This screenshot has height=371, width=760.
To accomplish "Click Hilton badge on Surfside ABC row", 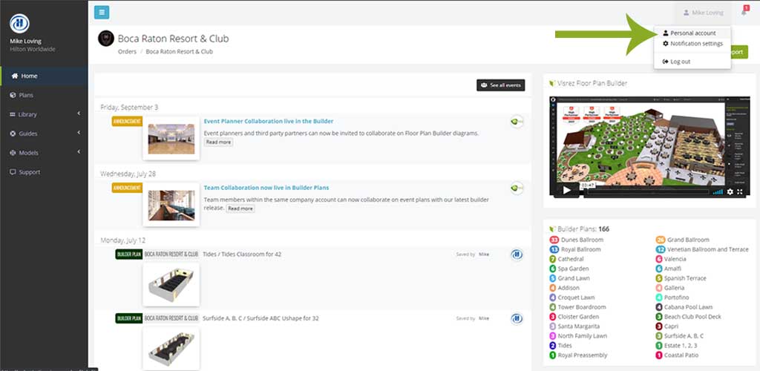I will [x=517, y=319].
